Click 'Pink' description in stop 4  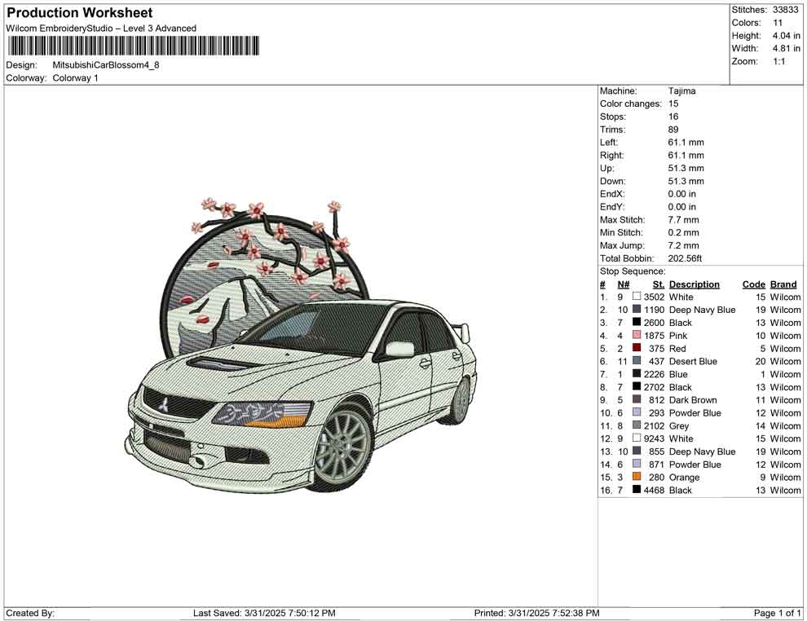click(x=678, y=336)
